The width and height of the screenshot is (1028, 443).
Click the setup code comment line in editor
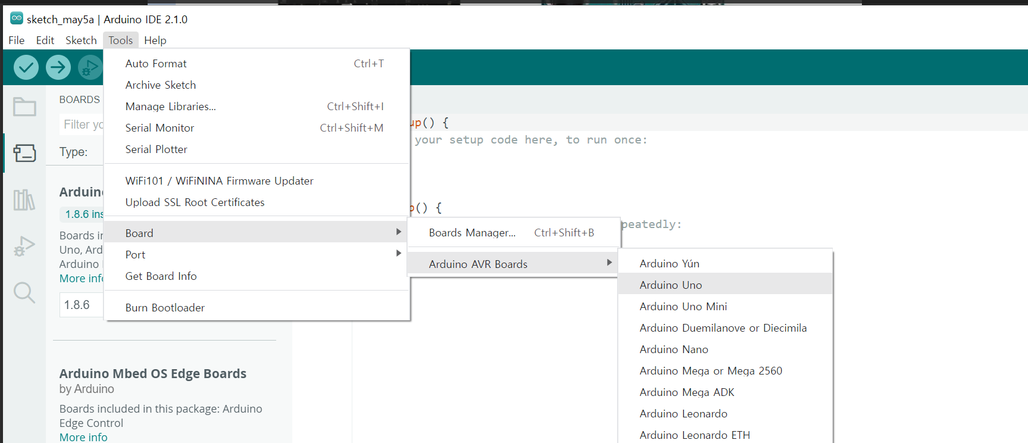(x=531, y=140)
